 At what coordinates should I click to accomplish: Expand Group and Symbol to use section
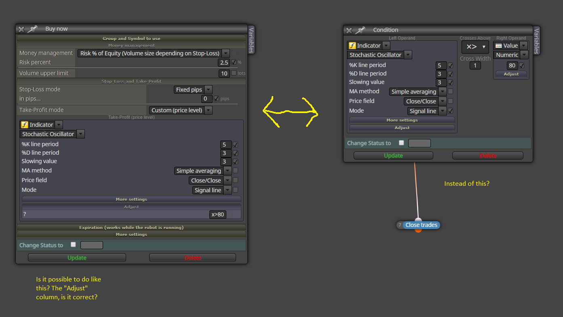(x=131, y=38)
